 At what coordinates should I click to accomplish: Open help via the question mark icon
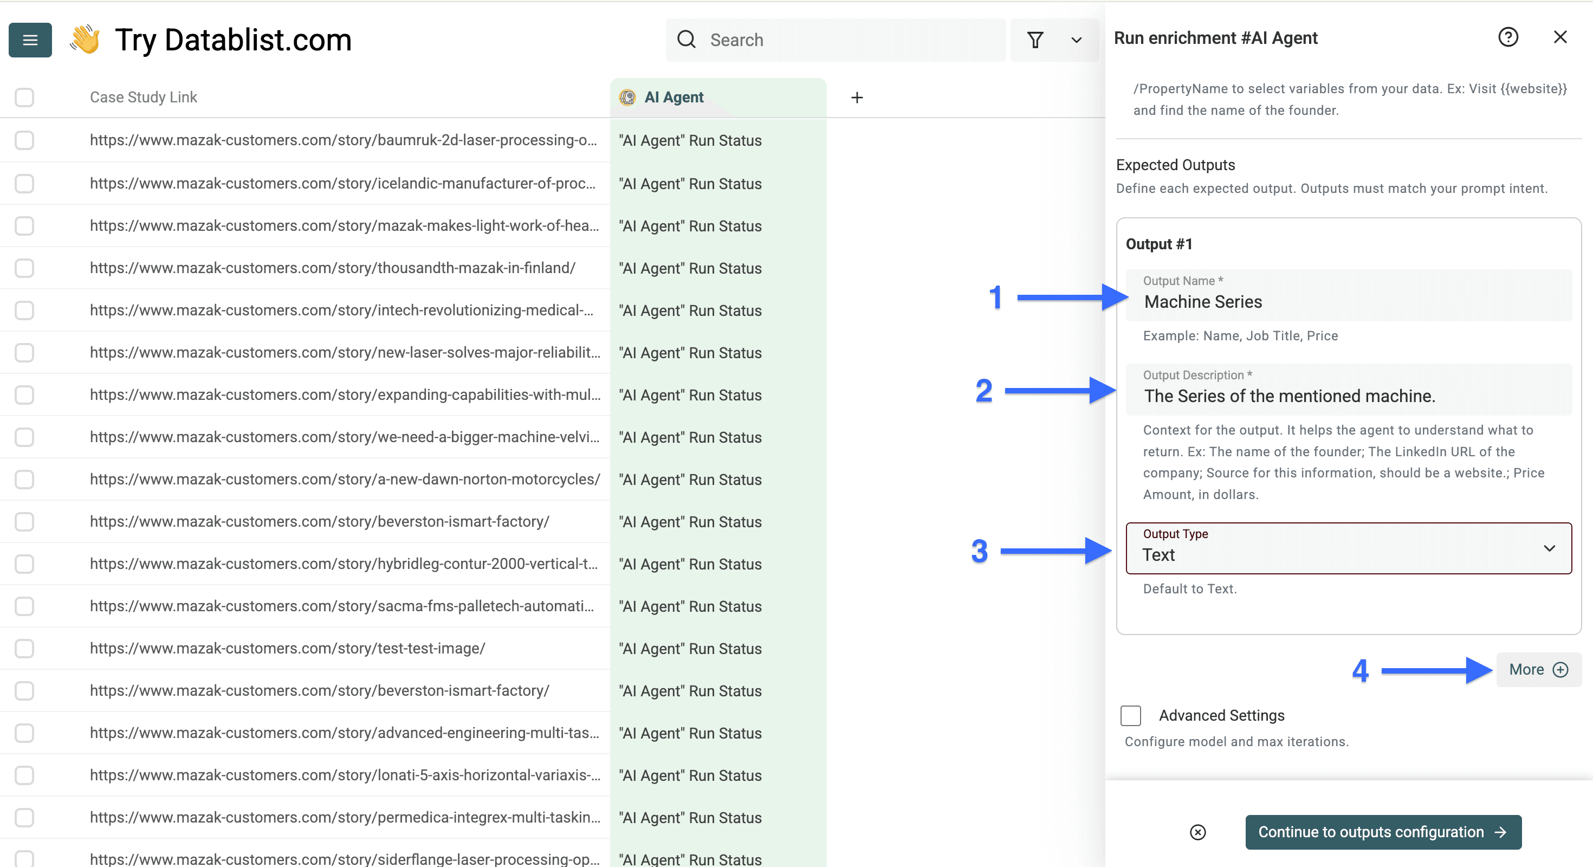point(1509,37)
